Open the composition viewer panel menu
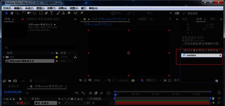 (129, 19)
